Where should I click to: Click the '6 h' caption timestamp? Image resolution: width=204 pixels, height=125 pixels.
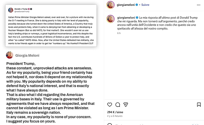coord(119,33)
